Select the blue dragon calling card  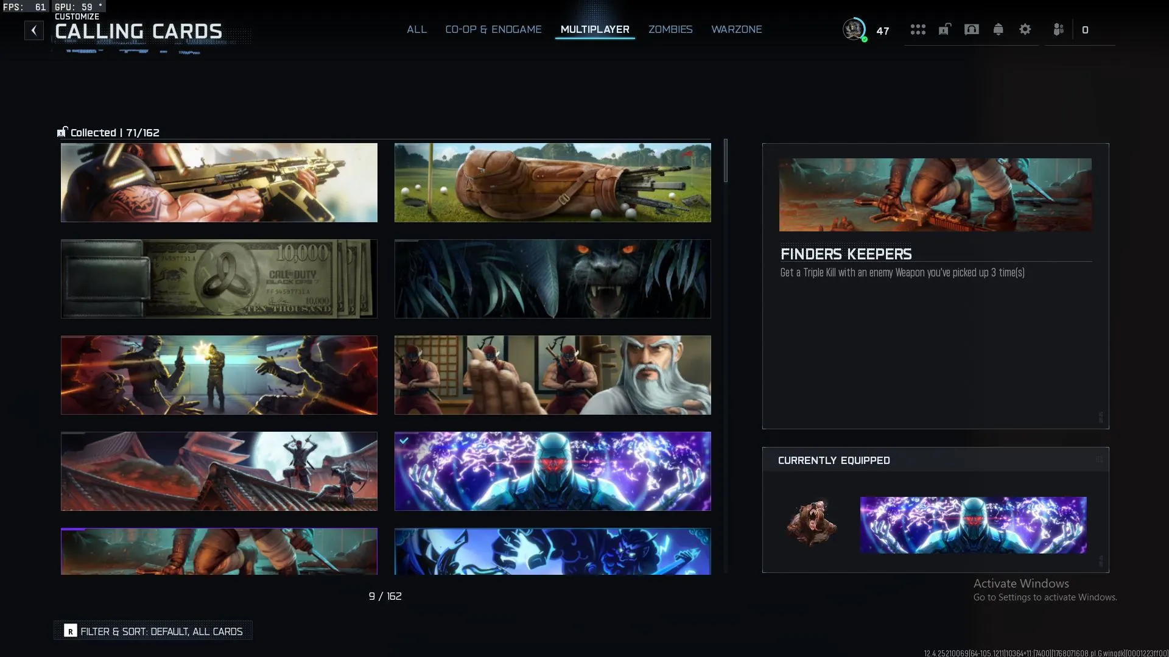[x=553, y=551]
